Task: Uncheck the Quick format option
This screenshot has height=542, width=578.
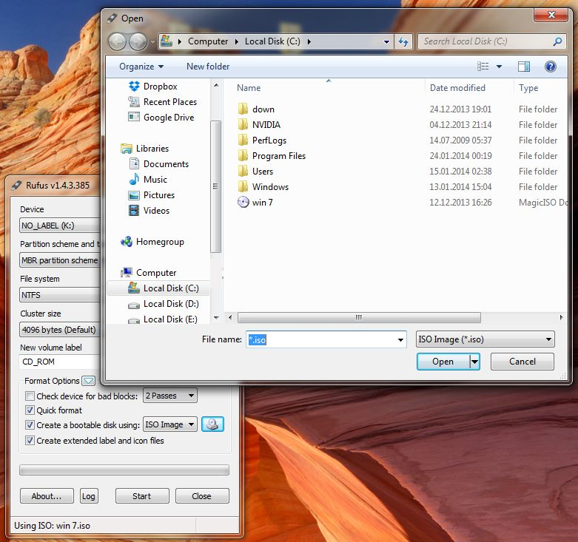Action: (30, 410)
